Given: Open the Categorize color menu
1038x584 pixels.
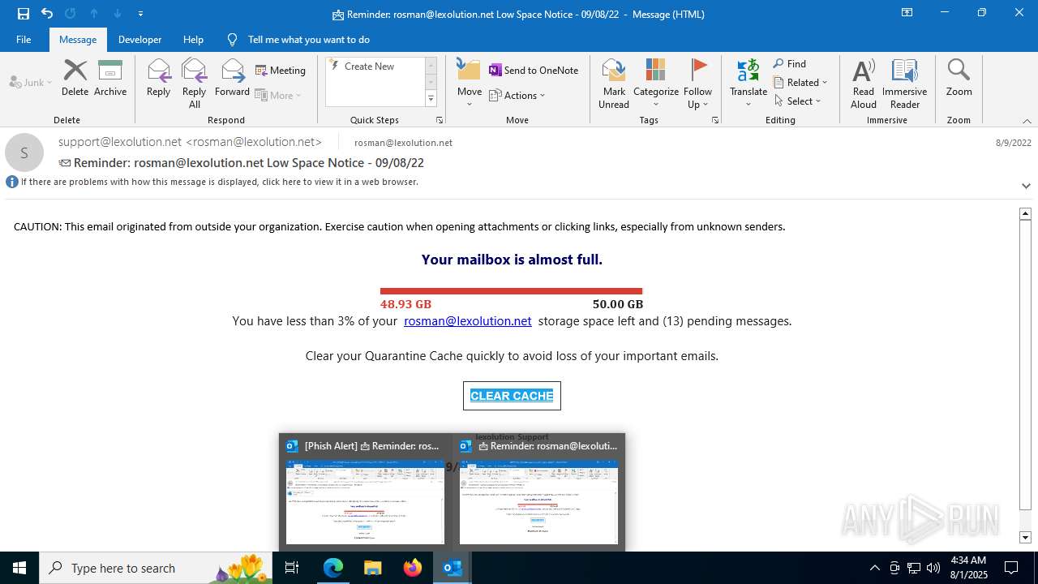Looking at the screenshot, I should click(656, 83).
